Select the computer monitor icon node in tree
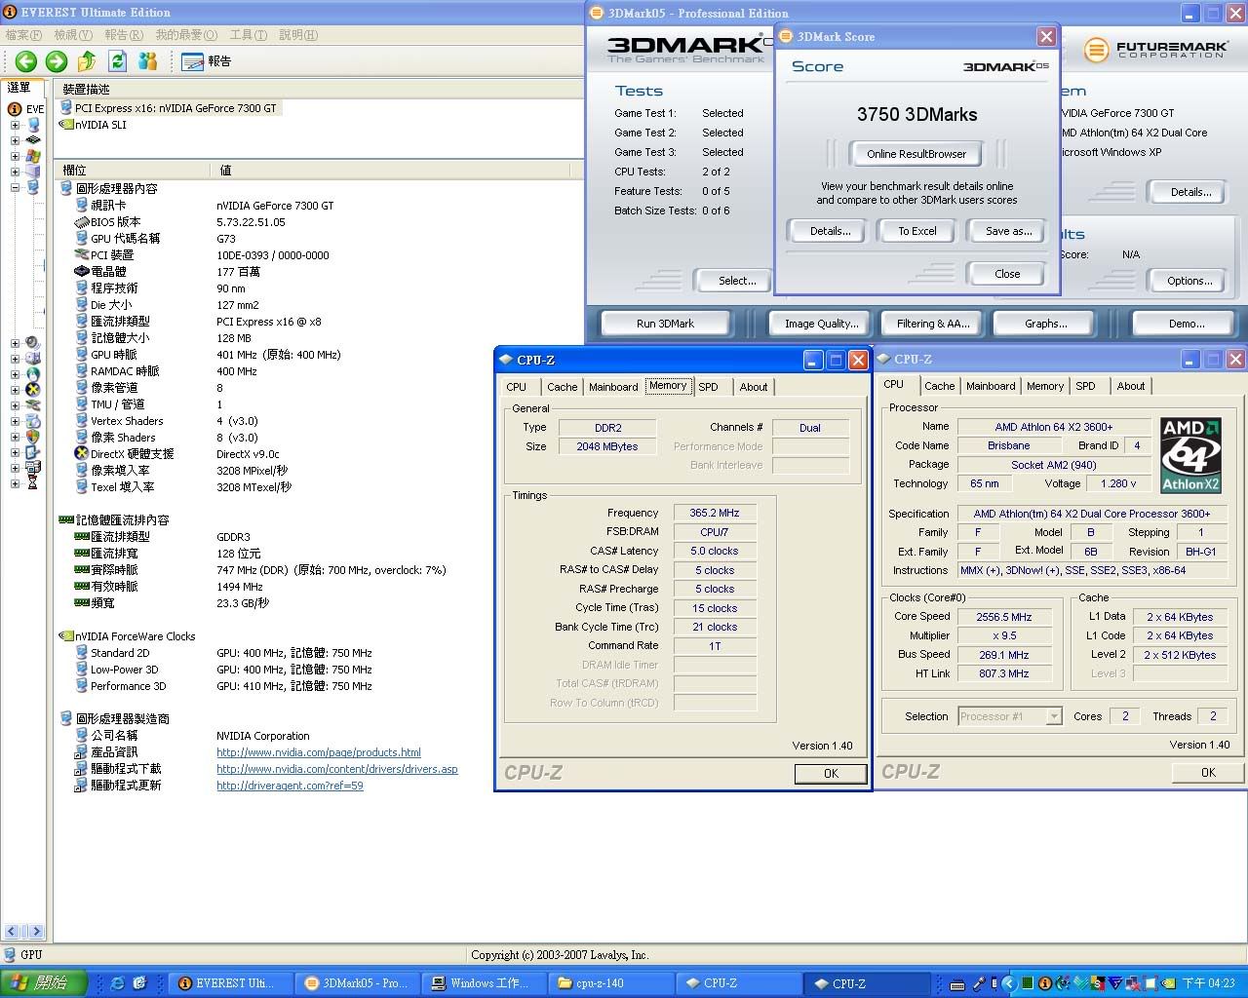 pyautogui.click(x=34, y=125)
